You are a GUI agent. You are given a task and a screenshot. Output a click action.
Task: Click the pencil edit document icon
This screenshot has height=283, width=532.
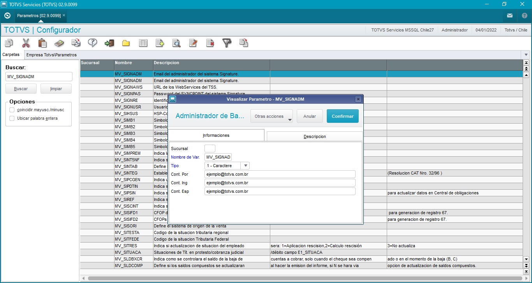click(x=193, y=43)
